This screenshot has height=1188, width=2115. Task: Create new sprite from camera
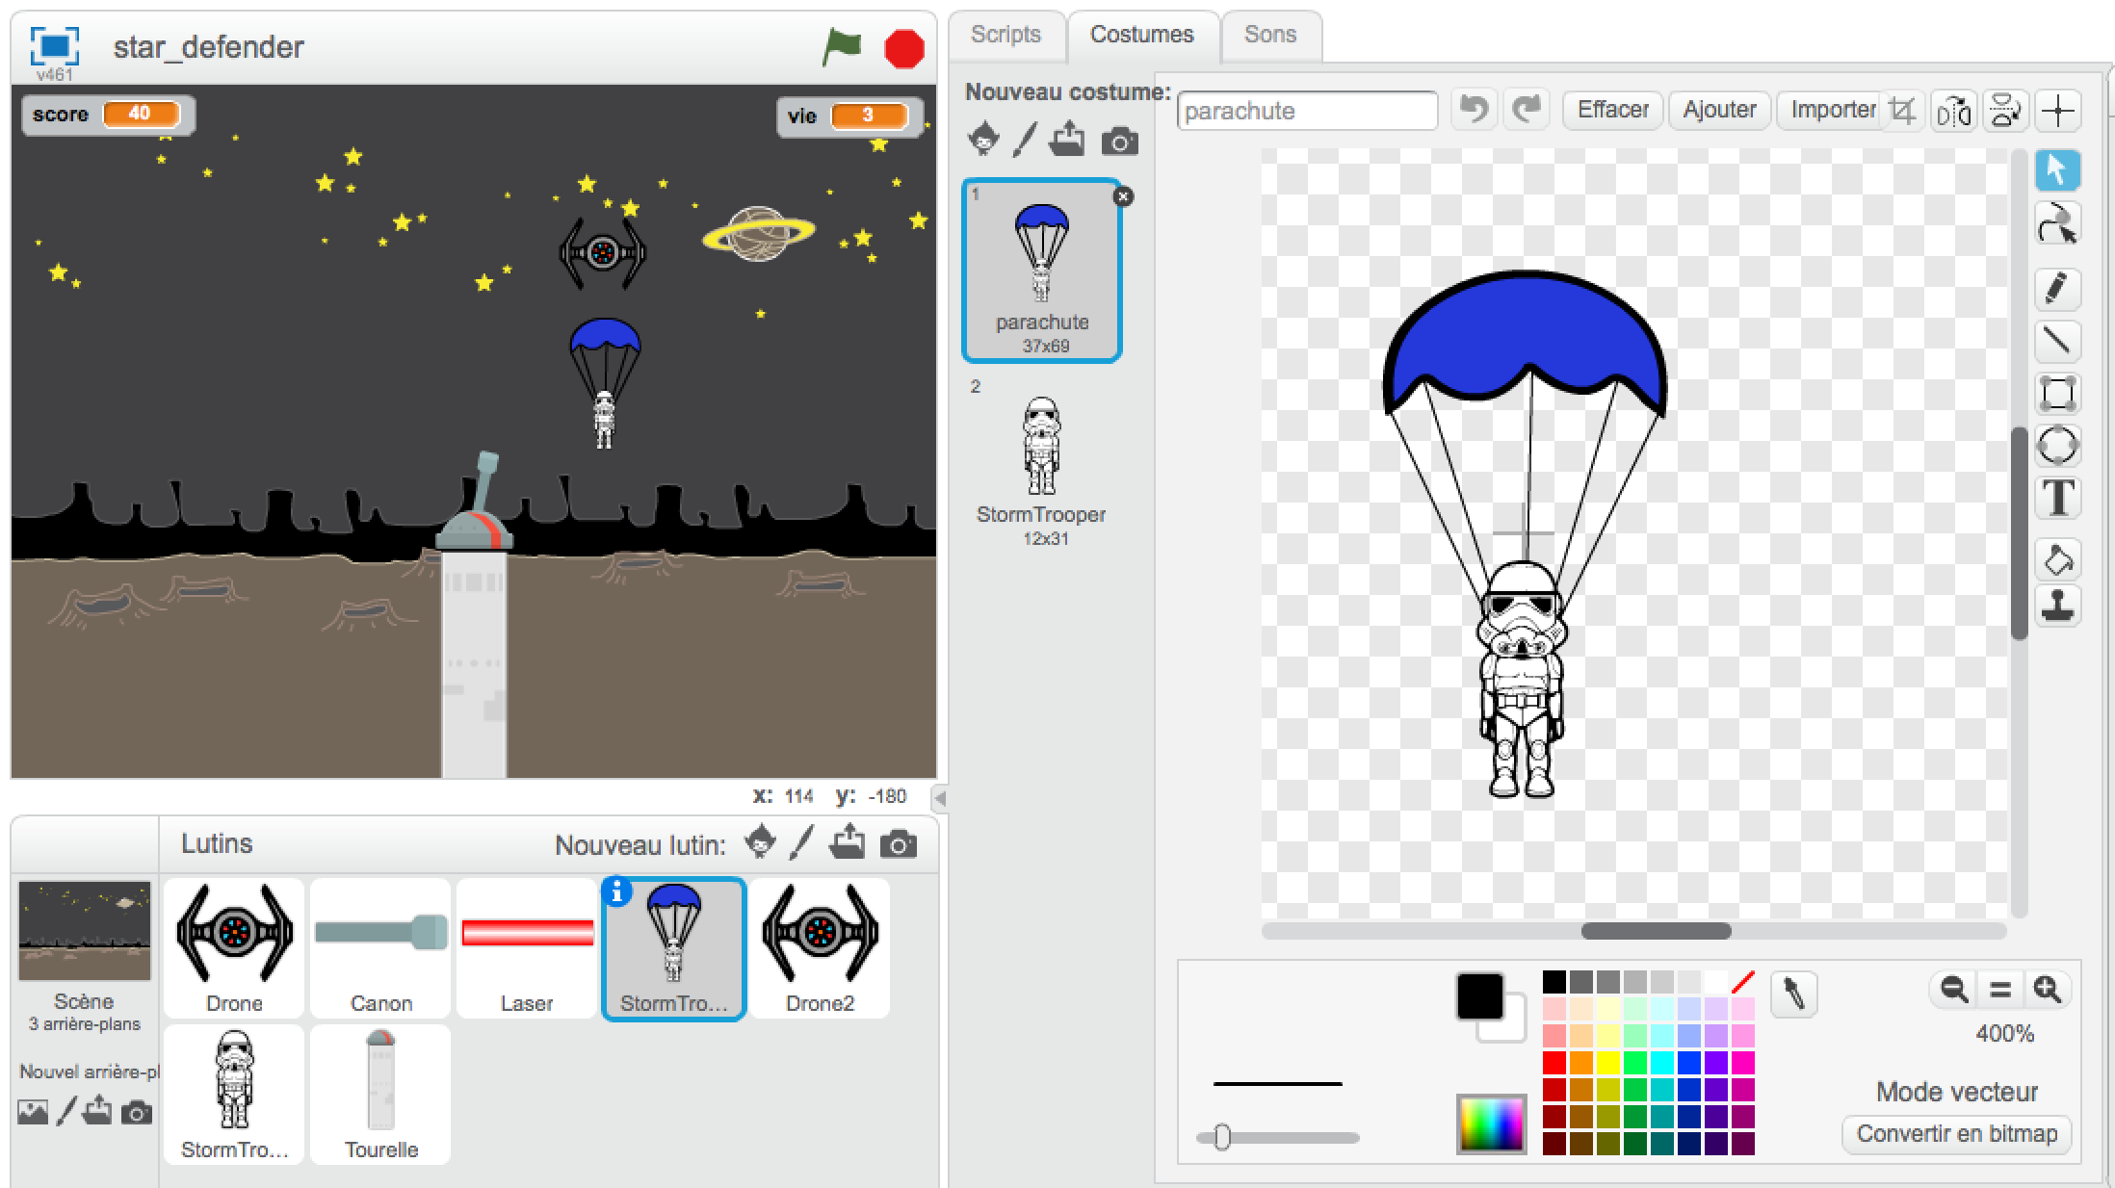tap(898, 845)
